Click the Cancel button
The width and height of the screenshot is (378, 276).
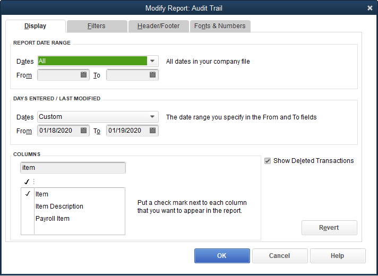(280, 256)
